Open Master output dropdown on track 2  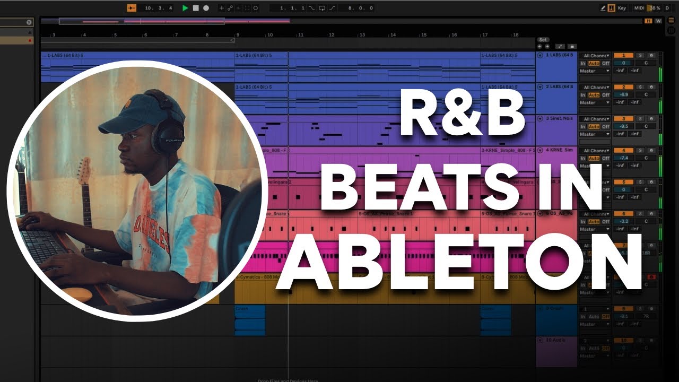coord(595,102)
